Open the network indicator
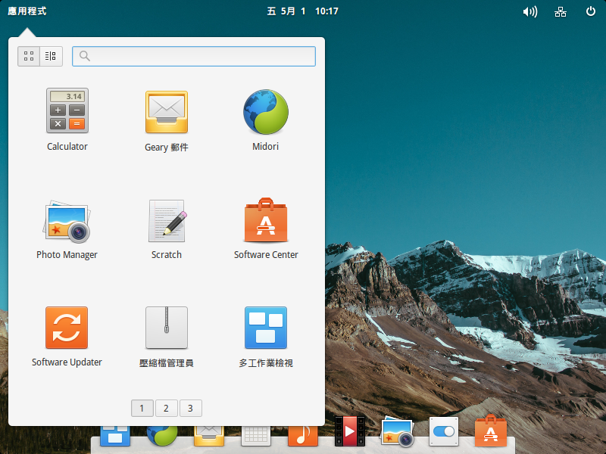This screenshot has width=606, height=454. (x=561, y=12)
